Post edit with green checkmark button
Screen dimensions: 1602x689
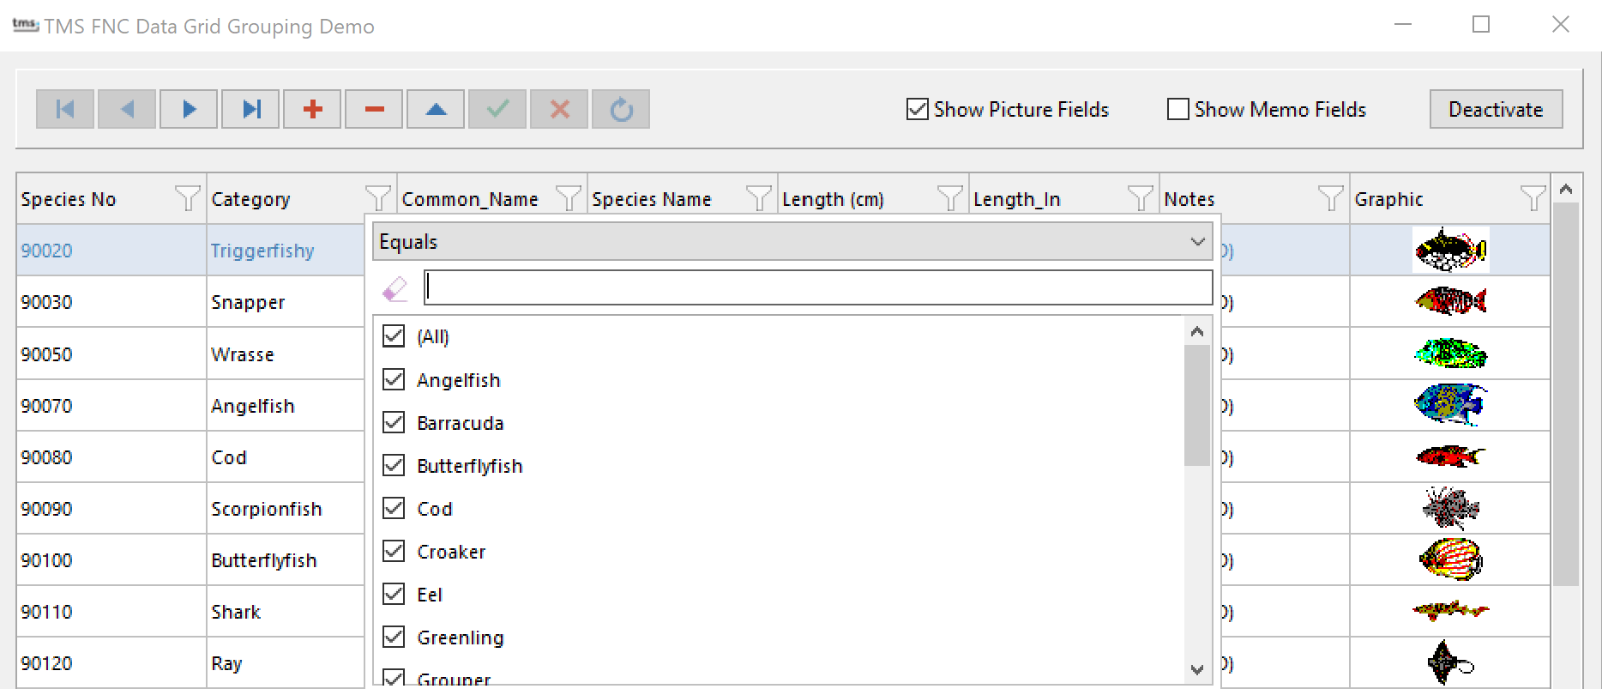click(497, 109)
